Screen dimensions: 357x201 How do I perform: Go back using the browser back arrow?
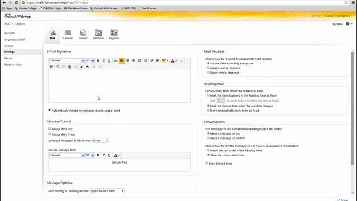pyautogui.click(x=4, y=2)
